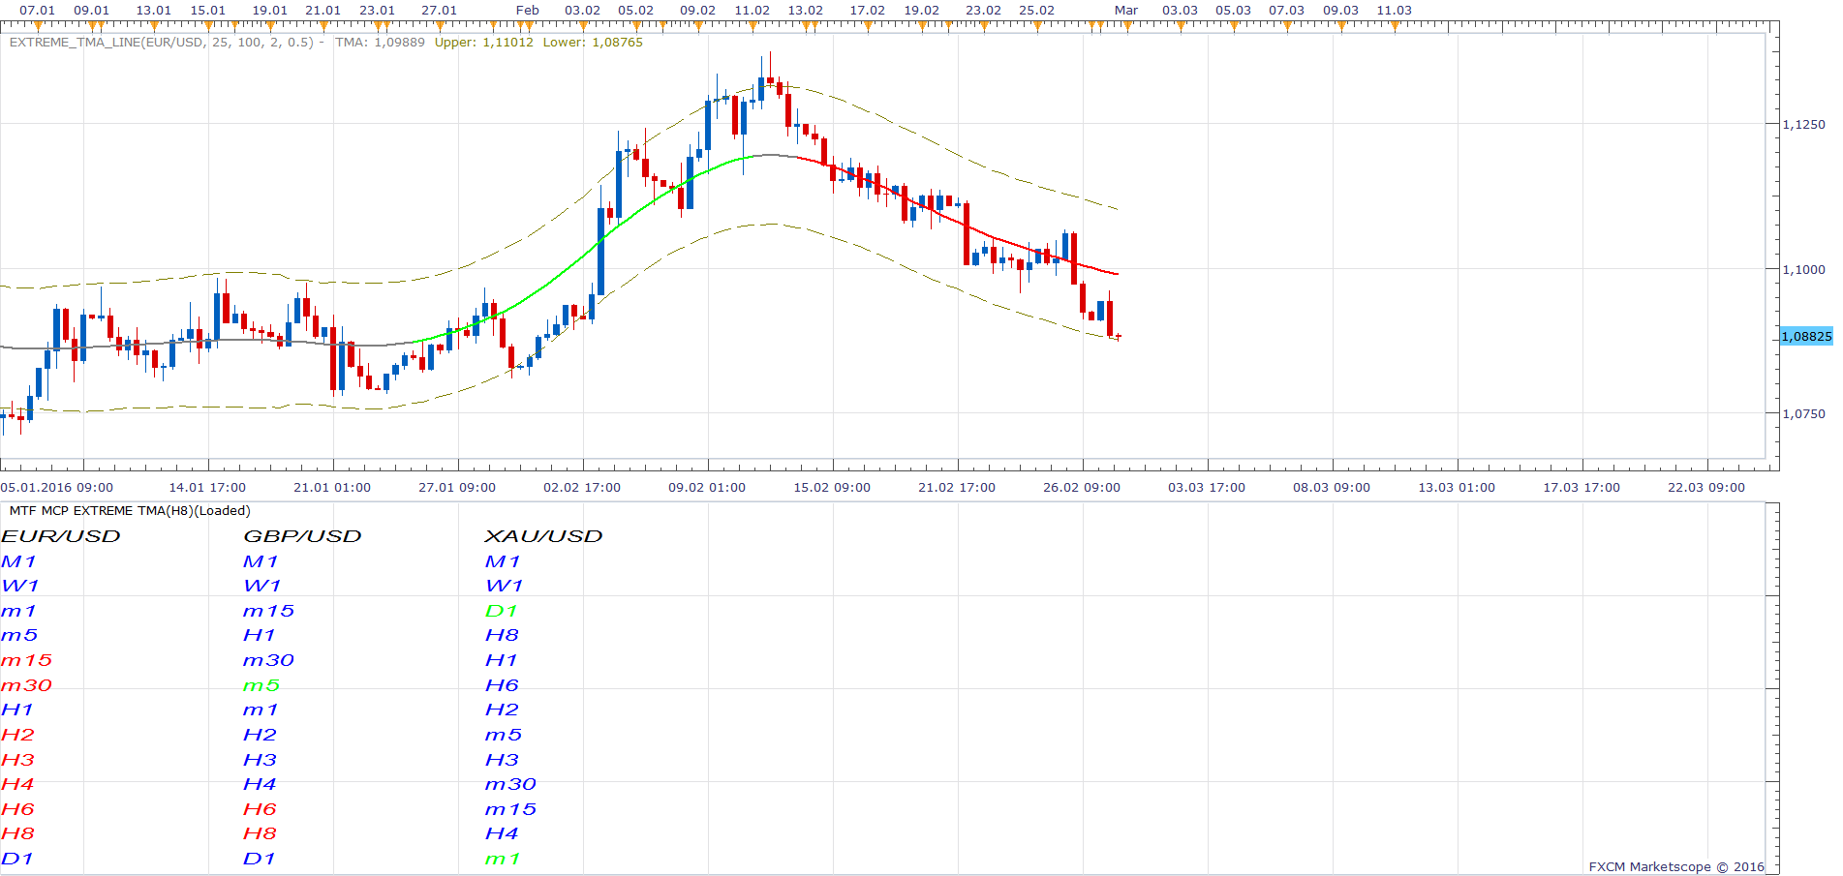Click red H8 under GBP/USD
The image size is (1843, 876).
tap(261, 833)
